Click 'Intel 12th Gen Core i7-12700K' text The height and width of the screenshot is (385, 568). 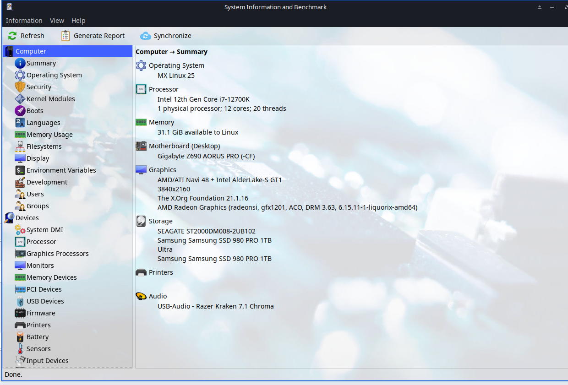point(203,99)
